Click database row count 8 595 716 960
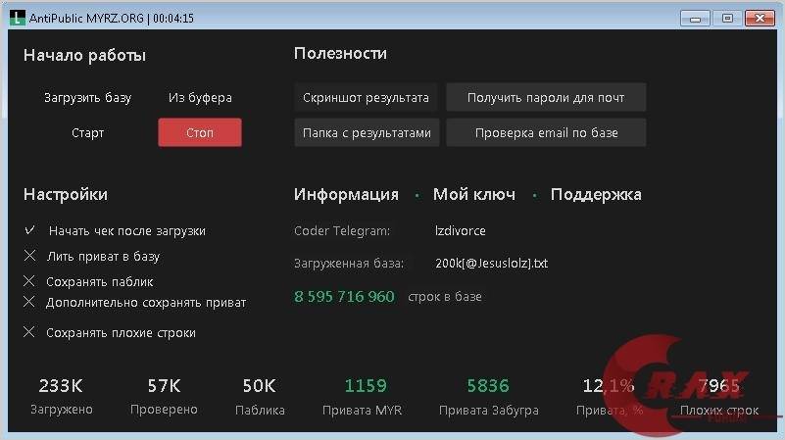The image size is (785, 440). [344, 297]
